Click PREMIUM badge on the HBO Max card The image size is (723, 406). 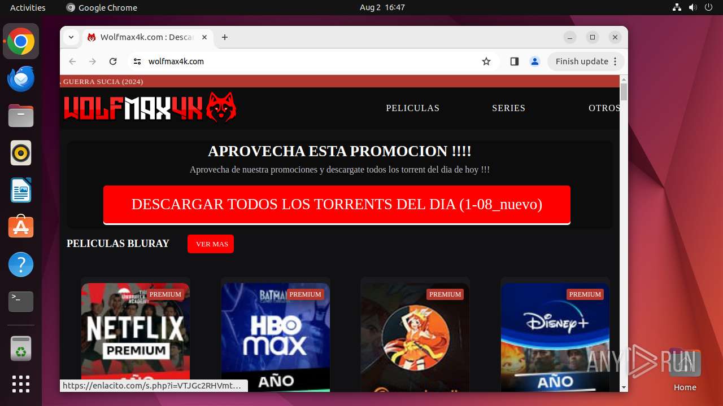(306, 294)
